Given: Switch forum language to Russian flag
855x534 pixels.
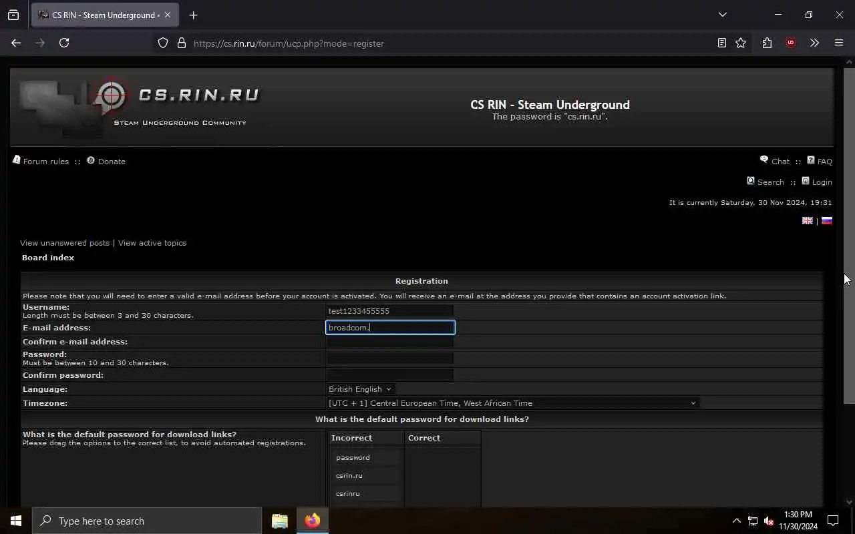Looking at the screenshot, I should click(827, 221).
